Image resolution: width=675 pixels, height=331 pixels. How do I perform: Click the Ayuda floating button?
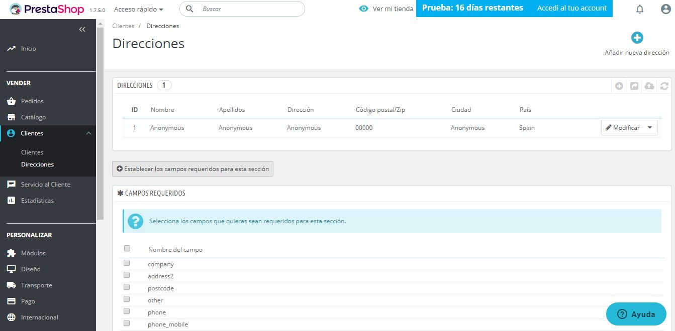[636, 314]
